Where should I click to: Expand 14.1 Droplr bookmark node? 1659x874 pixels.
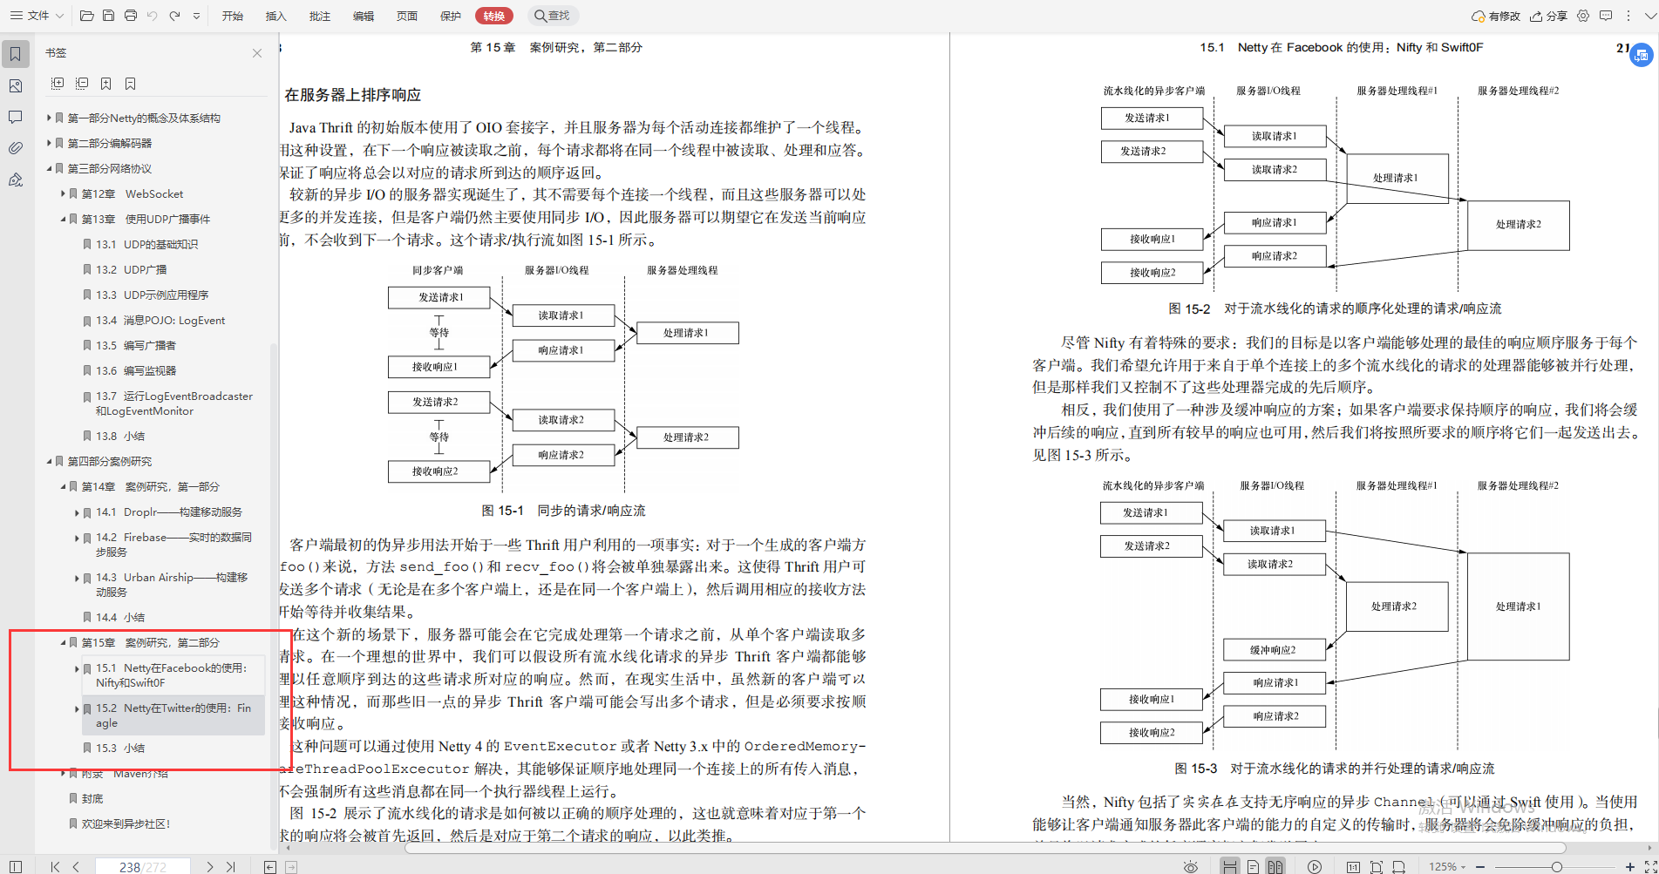(x=77, y=512)
